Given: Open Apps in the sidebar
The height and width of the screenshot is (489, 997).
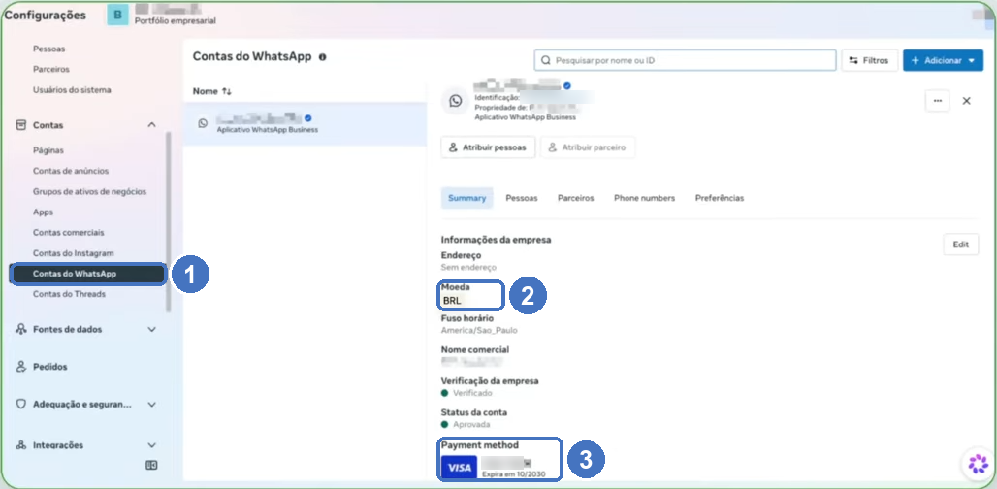Looking at the screenshot, I should tap(44, 212).
